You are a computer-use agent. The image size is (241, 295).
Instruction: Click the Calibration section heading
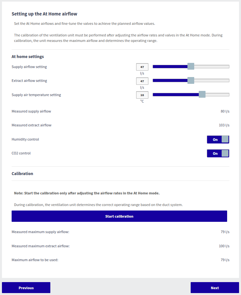(x=22, y=173)
